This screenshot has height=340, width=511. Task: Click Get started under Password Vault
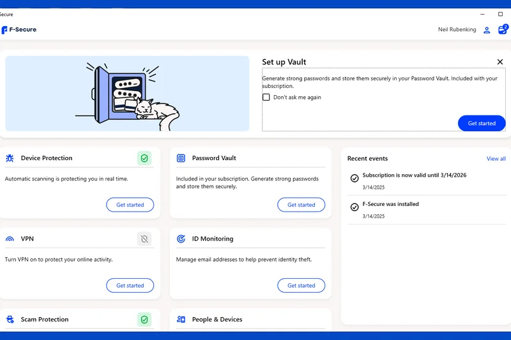[301, 205]
